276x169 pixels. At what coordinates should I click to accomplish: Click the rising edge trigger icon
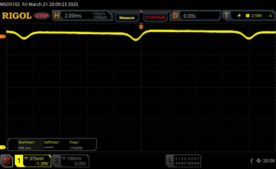pos(239,16)
